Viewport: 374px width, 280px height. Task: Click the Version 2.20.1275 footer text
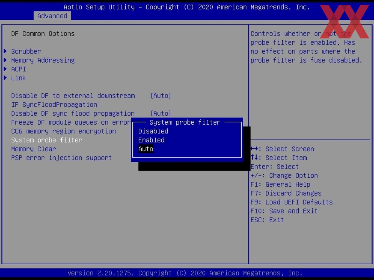185,273
